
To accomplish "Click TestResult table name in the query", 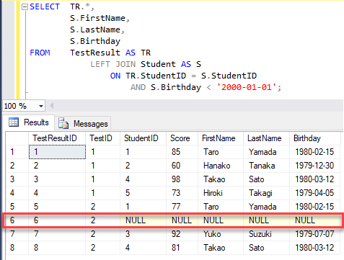I will tap(95, 53).
